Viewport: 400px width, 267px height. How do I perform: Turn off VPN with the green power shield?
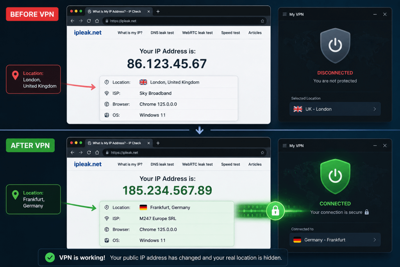[x=335, y=176]
